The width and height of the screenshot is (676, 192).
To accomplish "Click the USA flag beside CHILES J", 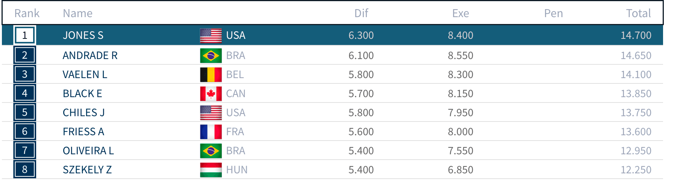I will coord(210,113).
